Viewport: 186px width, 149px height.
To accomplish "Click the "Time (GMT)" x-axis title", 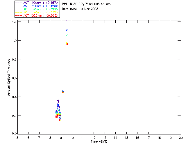I will (x=99, y=142).
